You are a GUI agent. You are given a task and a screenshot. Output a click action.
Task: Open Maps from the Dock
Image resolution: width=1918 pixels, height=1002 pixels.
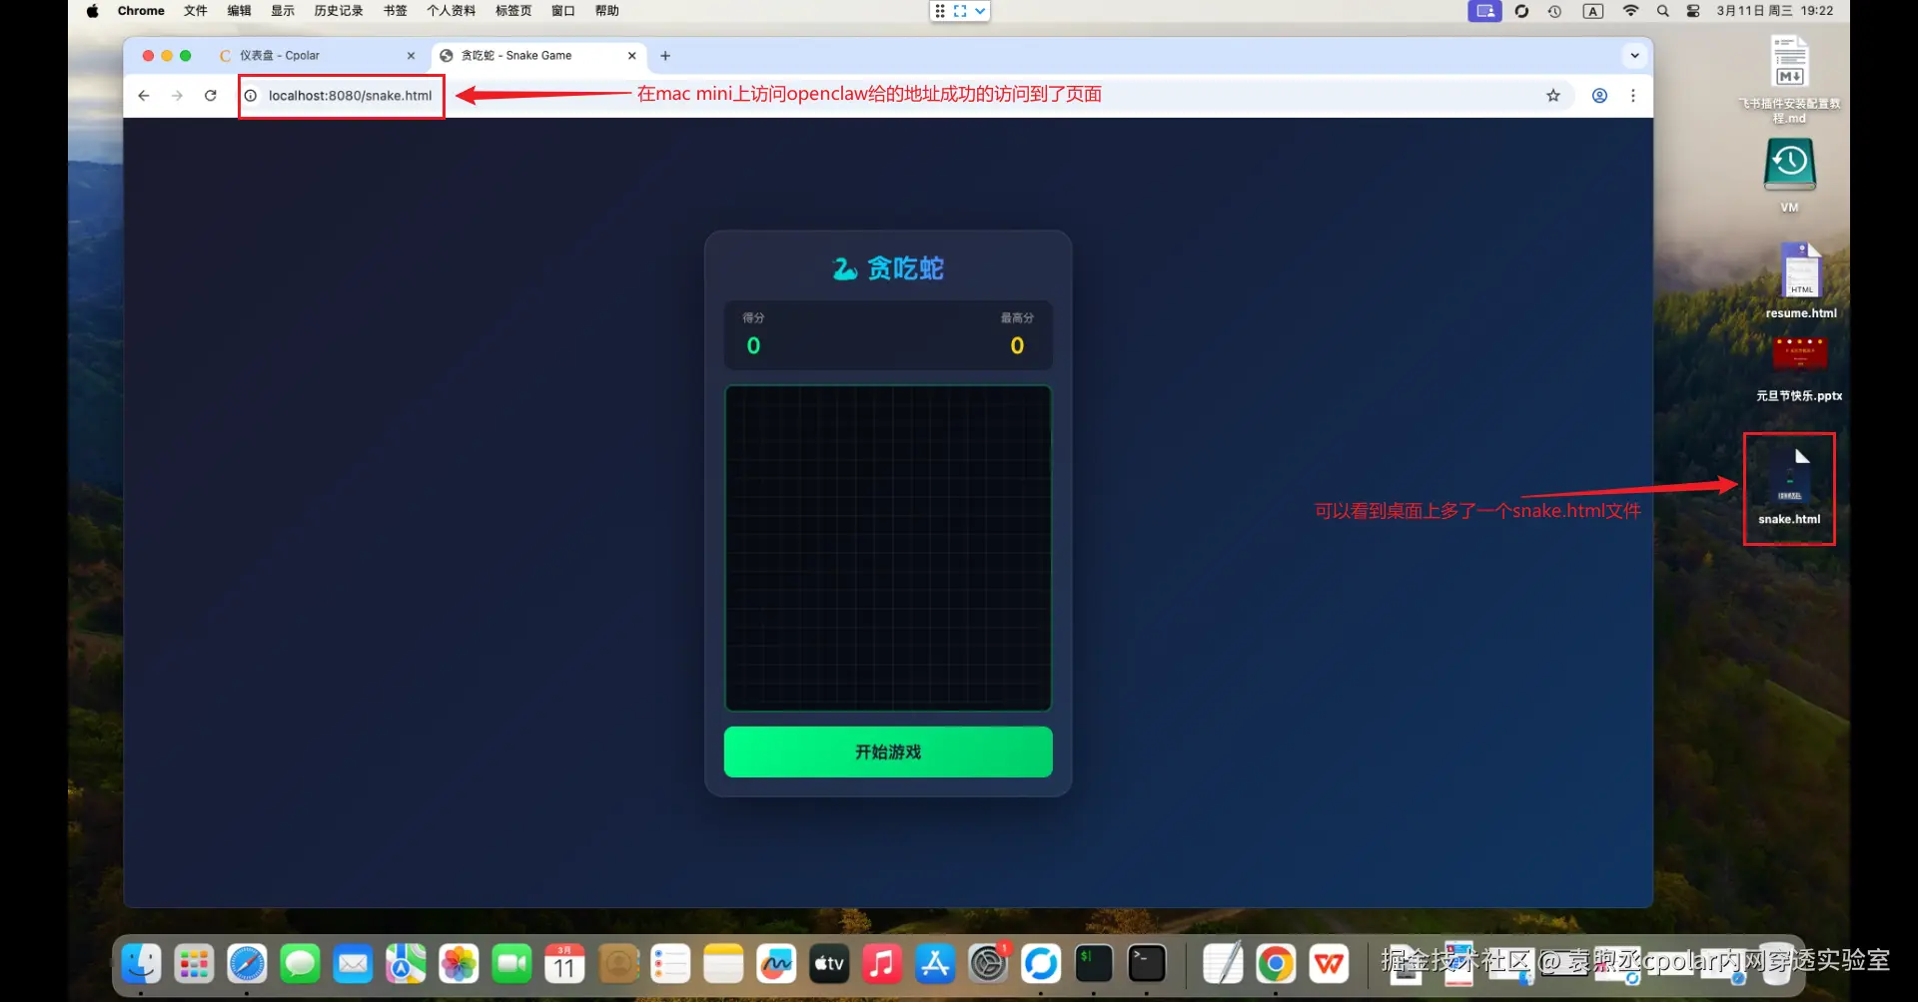(x=406, y=963)
